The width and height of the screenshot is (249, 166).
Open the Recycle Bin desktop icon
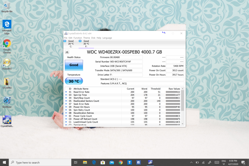click(x=7, y=7)
